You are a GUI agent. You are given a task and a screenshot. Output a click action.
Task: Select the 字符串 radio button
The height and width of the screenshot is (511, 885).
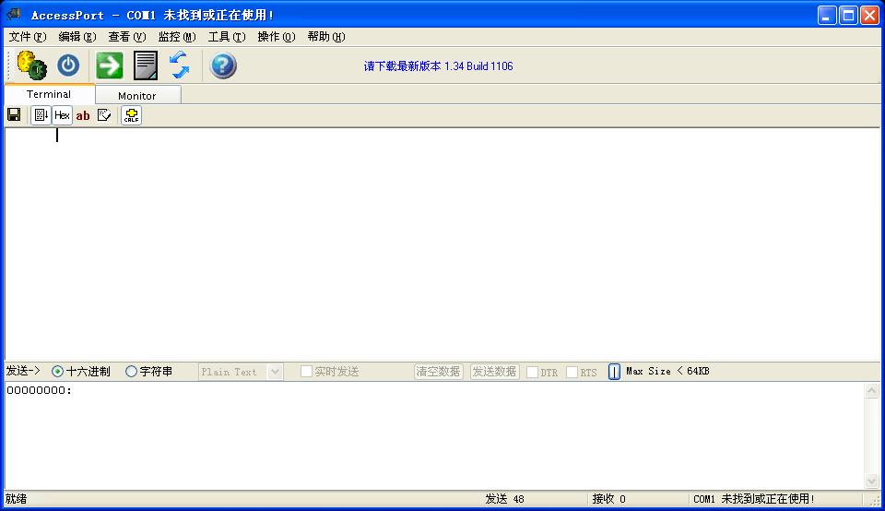(x=131, y=372)
